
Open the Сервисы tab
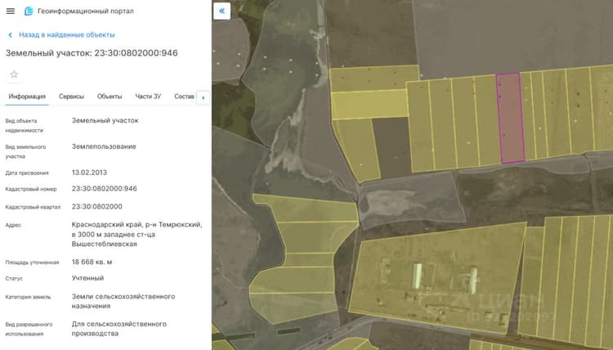coord(71,96)
